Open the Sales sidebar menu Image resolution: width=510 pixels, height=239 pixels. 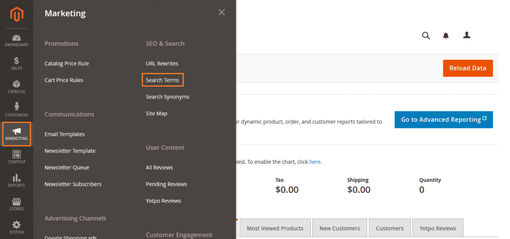(16, 63)
